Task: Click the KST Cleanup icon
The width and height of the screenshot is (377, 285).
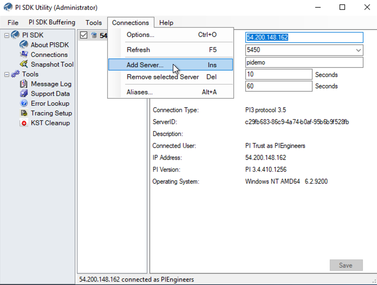Action: click(24, 123)
